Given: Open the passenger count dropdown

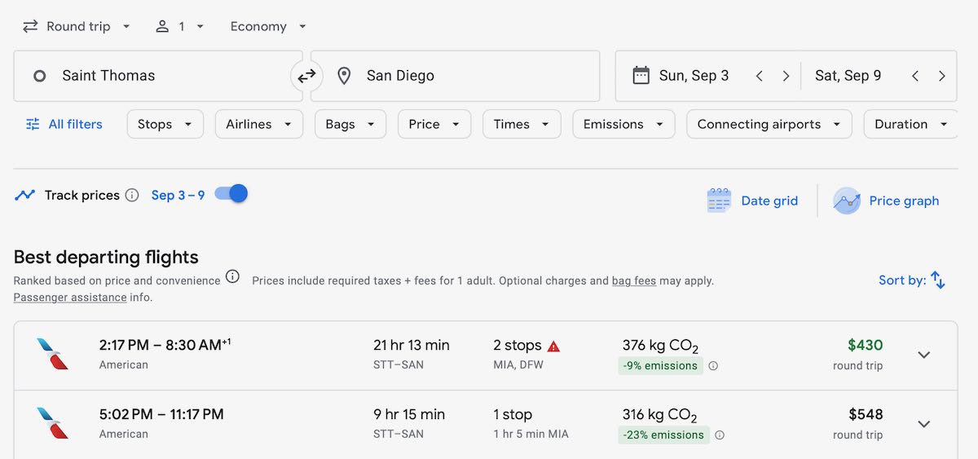Looking at the screenshot, I should pos(179,26).
